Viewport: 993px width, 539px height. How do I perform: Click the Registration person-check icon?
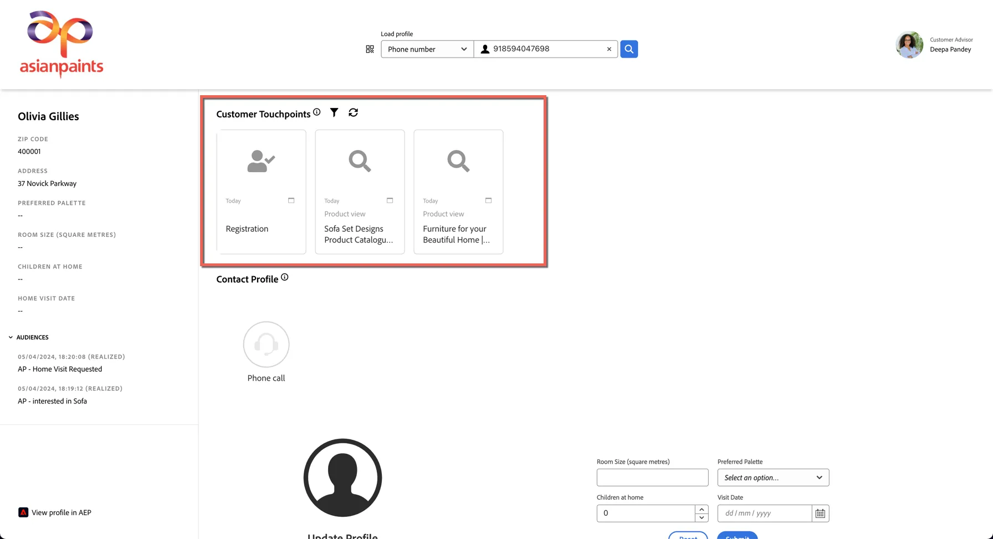(x=261, y=162)
